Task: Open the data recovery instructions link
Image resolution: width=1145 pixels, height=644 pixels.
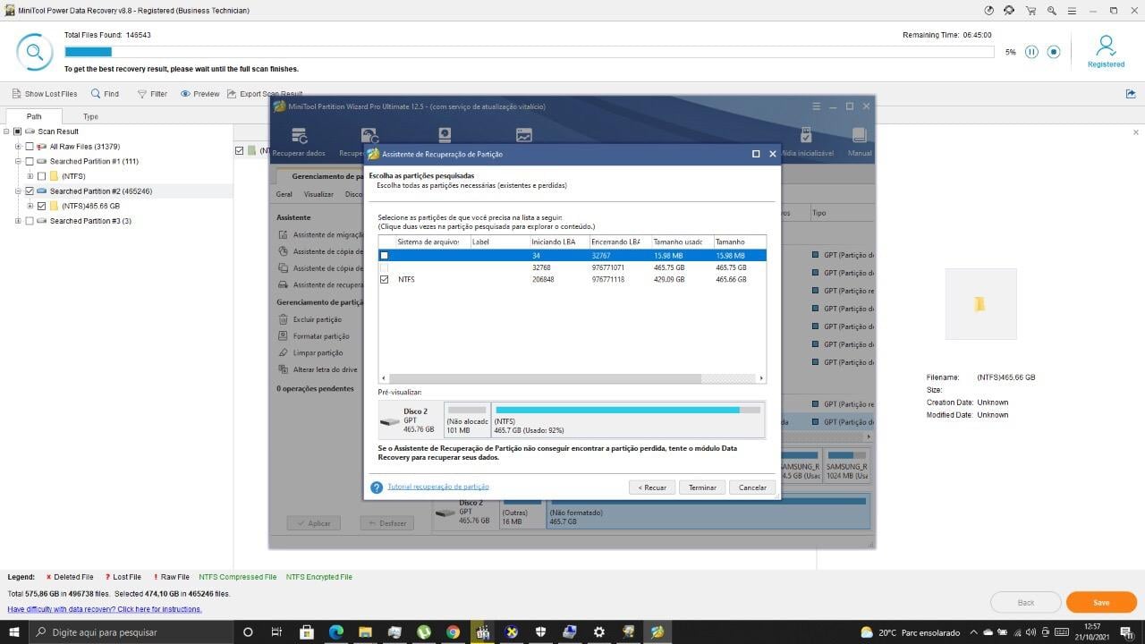Action: coord(105,609)
